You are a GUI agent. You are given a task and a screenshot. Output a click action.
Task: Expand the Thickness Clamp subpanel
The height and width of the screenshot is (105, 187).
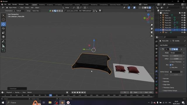168,87
